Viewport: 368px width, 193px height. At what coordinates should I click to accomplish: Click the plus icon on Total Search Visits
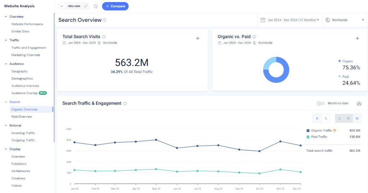coord(198,38)
